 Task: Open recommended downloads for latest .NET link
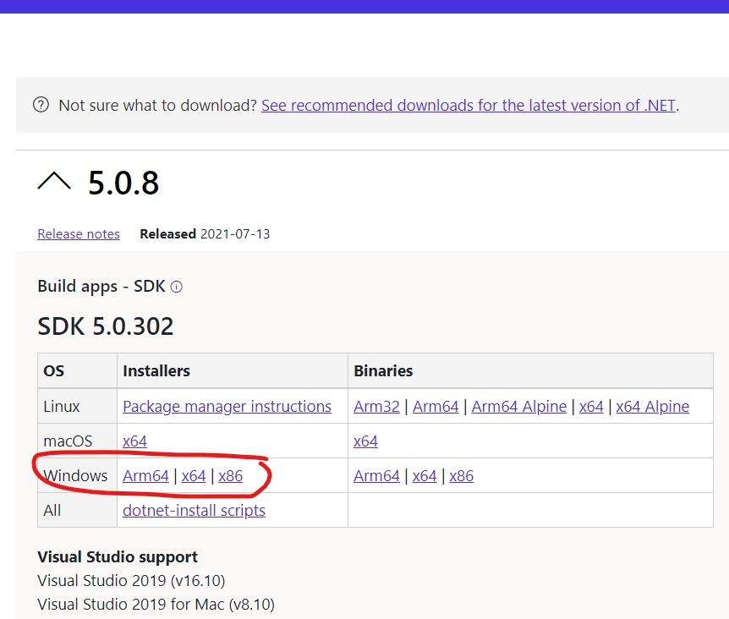coord(469,106)
